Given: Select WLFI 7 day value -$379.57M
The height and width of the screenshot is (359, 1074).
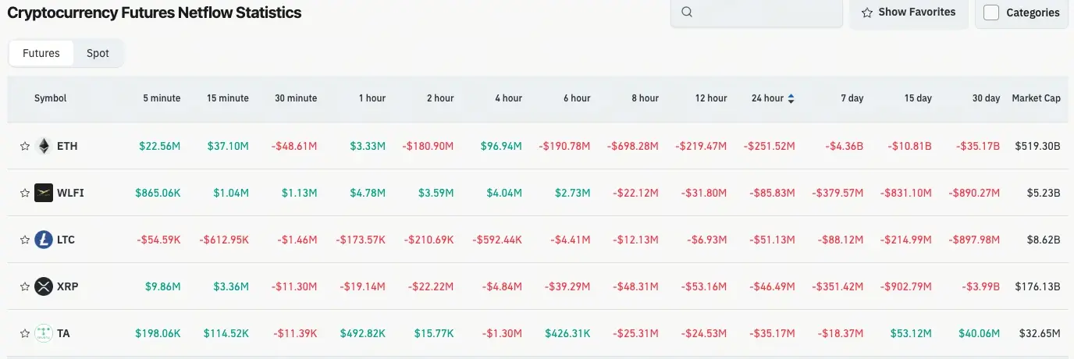Looking at the screenshot, I should [x=838, y=193].
